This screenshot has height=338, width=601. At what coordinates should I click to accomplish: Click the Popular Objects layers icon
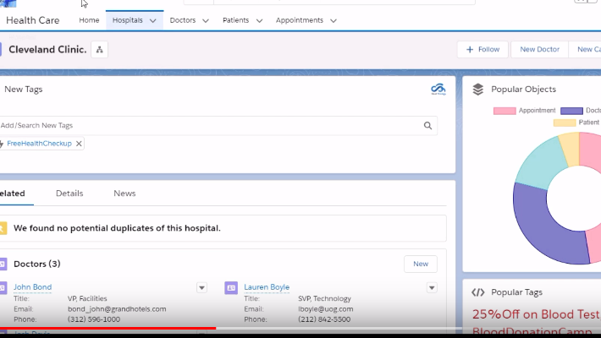point(478,90)
